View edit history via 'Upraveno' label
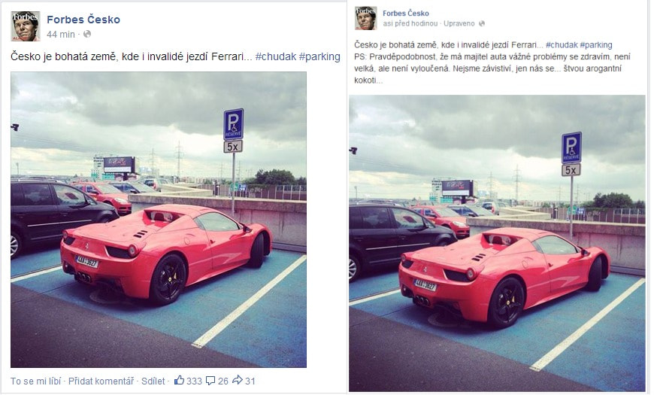The image size is (654, 395). (459, 24)
